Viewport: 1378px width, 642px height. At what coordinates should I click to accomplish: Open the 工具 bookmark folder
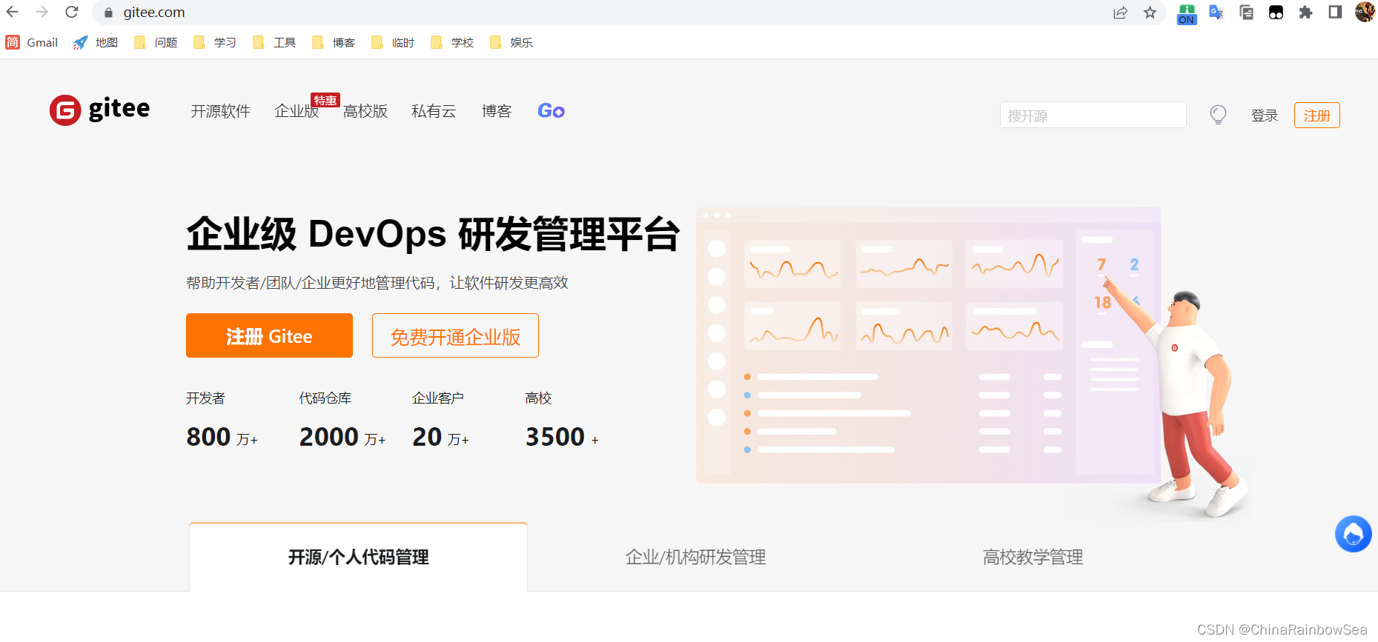pyautogui.click(x=274, y=42)
